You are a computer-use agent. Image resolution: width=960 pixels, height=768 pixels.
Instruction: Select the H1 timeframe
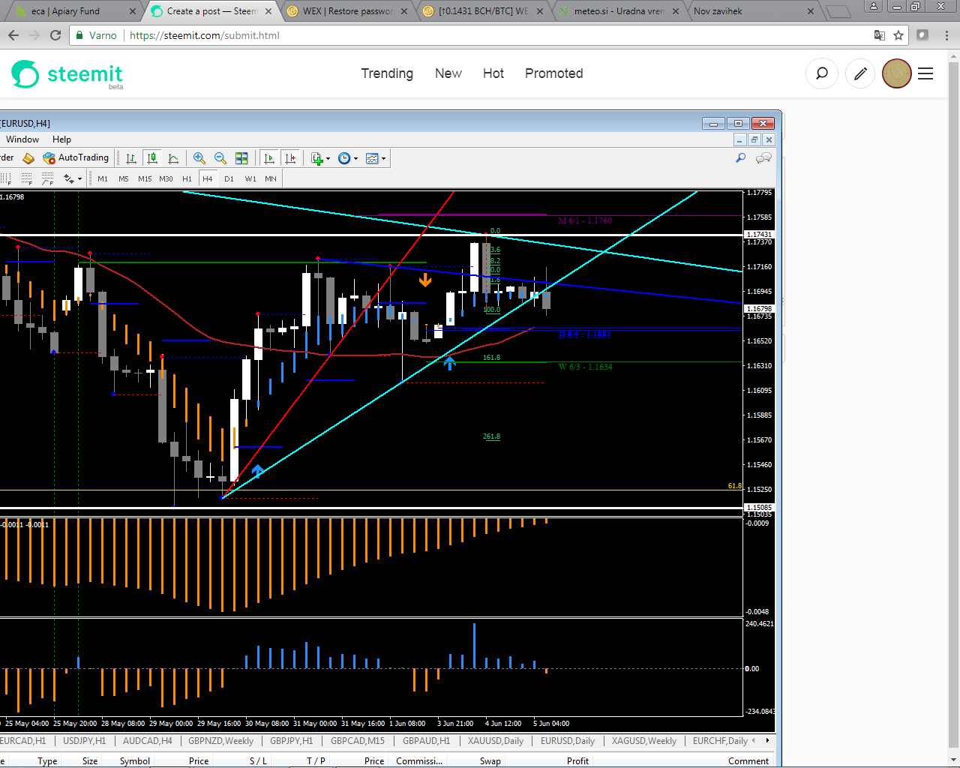(x=187, y=178)
